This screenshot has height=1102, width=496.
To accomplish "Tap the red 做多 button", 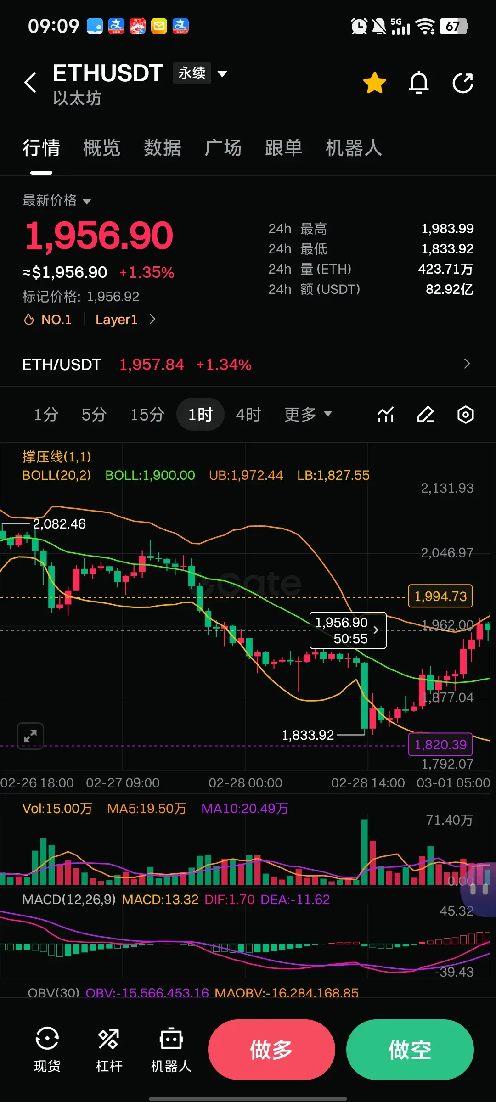I will [271, 1050].
